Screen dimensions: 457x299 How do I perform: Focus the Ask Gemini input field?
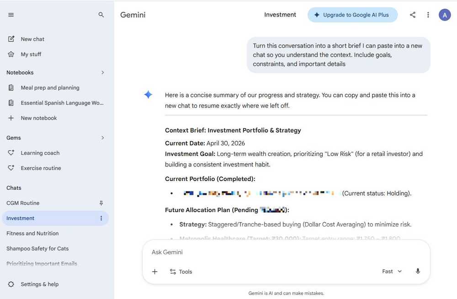[x=286, y=252]
